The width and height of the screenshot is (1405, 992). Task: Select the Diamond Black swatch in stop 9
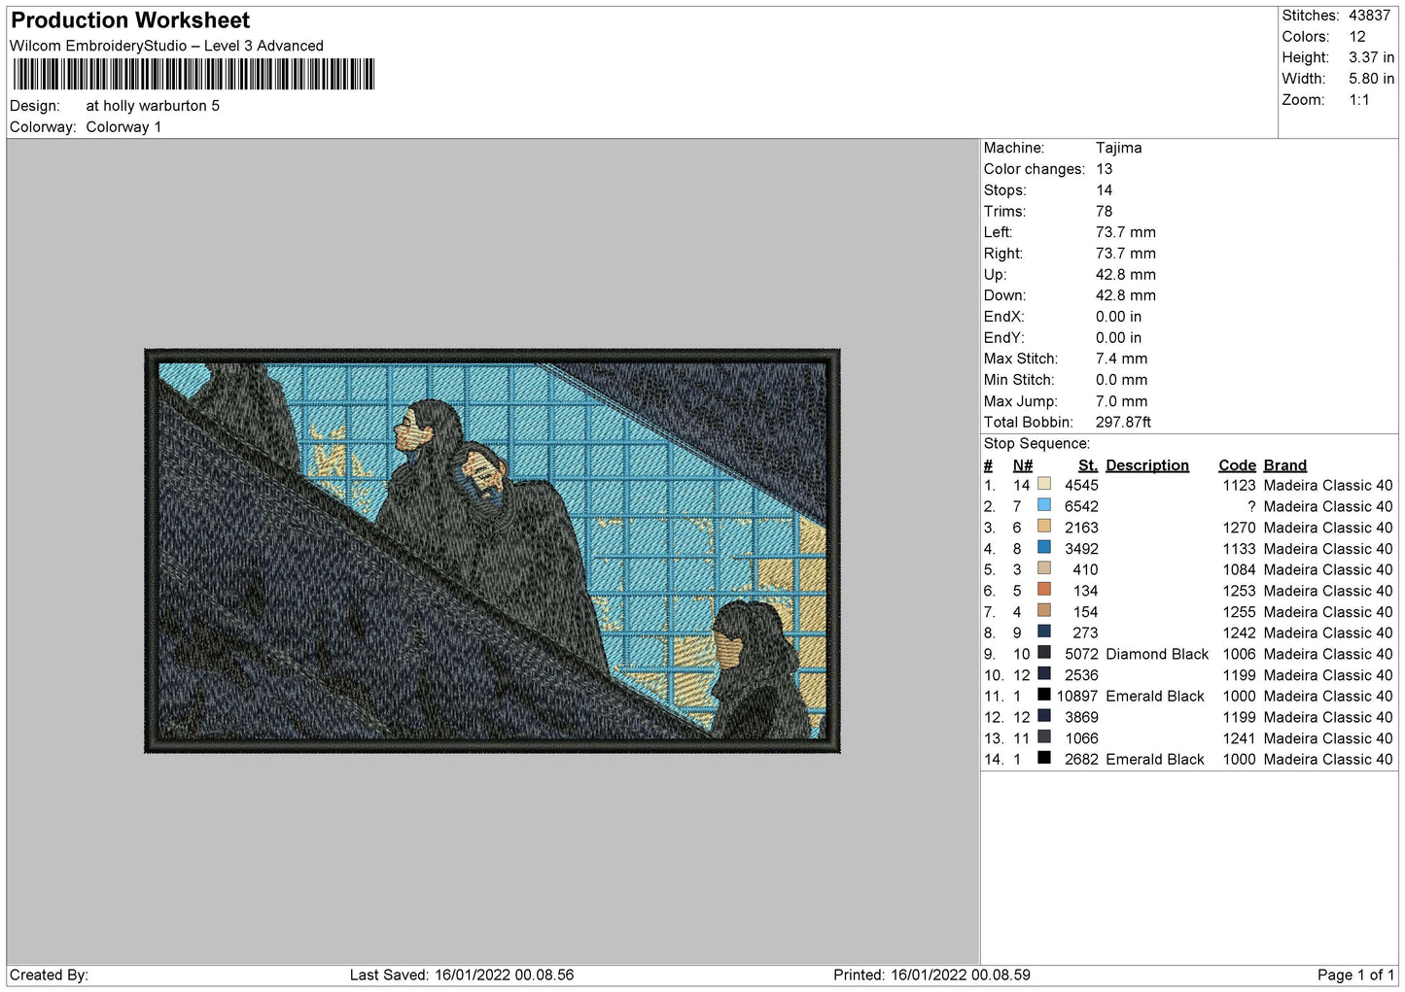pos(1044,653)
